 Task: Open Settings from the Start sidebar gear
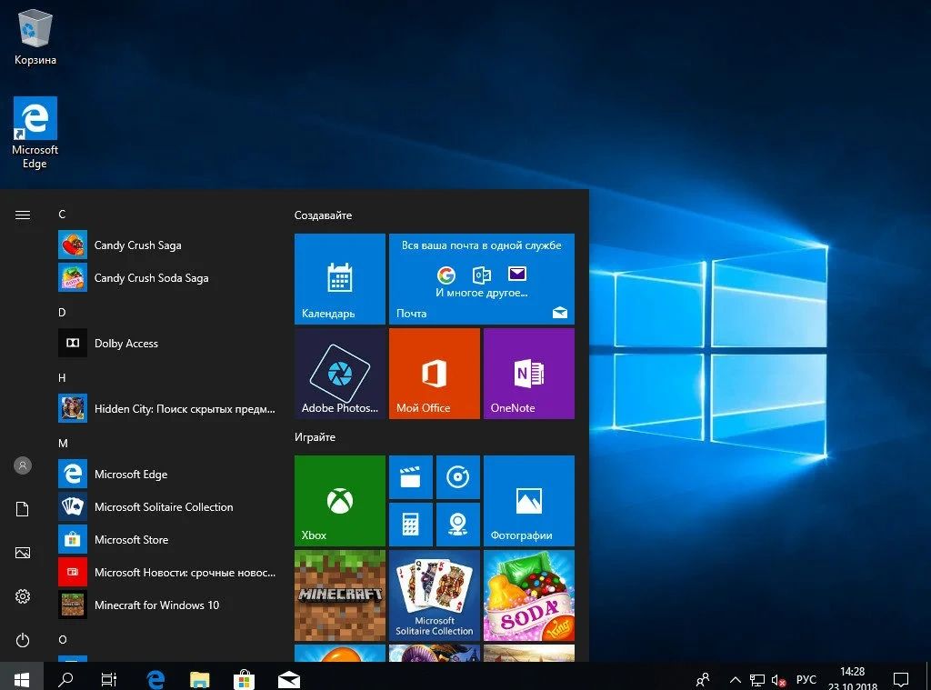pyautogui.click(x=22, y=596)
